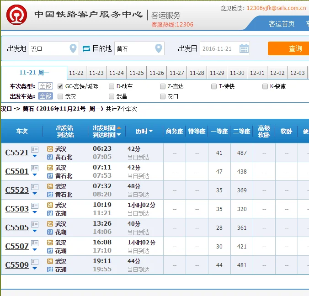309x296 pixels.
Task: Click the 出发地 departure input field
Action: click(x=54, y=48)
